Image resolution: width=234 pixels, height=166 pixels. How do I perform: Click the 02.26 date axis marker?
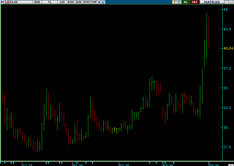tap(124, 165)
